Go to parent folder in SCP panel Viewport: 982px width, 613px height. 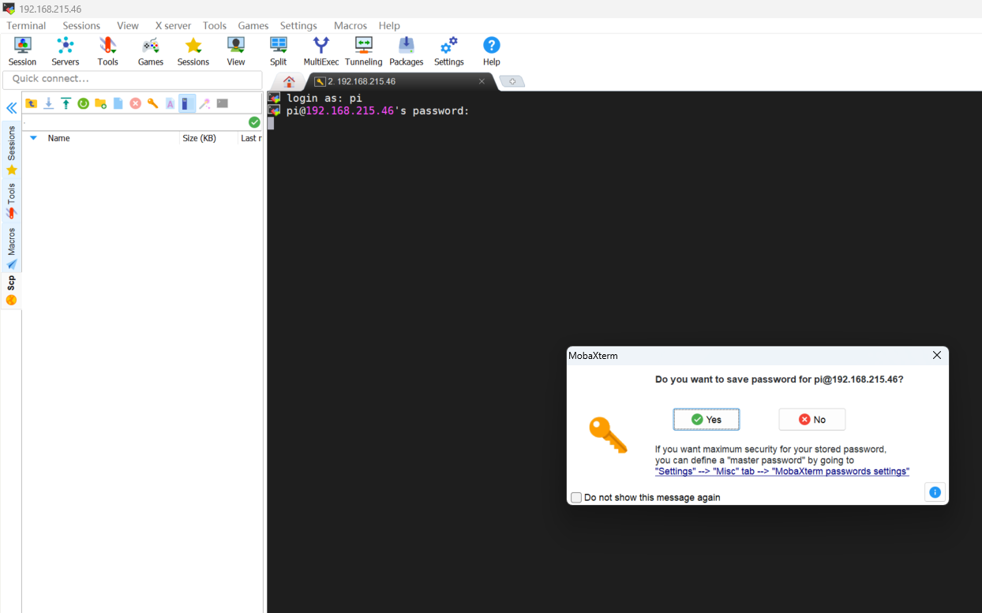(x=32, y=103)
